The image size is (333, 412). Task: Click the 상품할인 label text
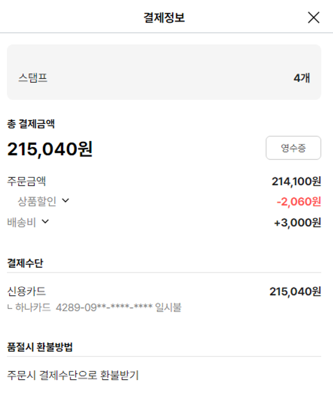pos(37,201)
